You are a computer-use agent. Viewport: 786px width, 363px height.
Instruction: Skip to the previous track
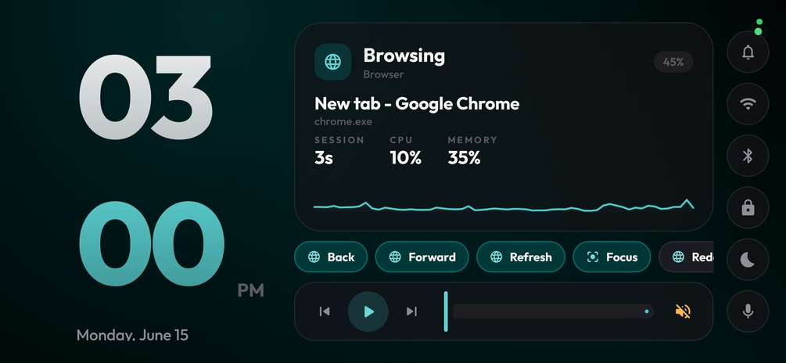click(325, 311)
